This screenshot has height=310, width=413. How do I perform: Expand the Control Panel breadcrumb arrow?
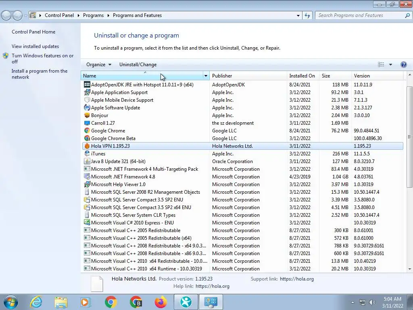click(79, 16)
